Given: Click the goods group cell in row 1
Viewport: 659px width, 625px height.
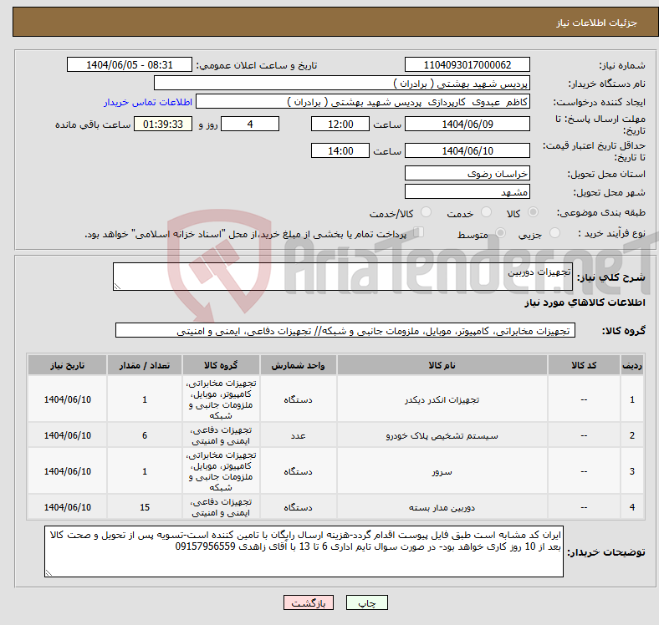Looking at the screenshot, I should [221, 399].
